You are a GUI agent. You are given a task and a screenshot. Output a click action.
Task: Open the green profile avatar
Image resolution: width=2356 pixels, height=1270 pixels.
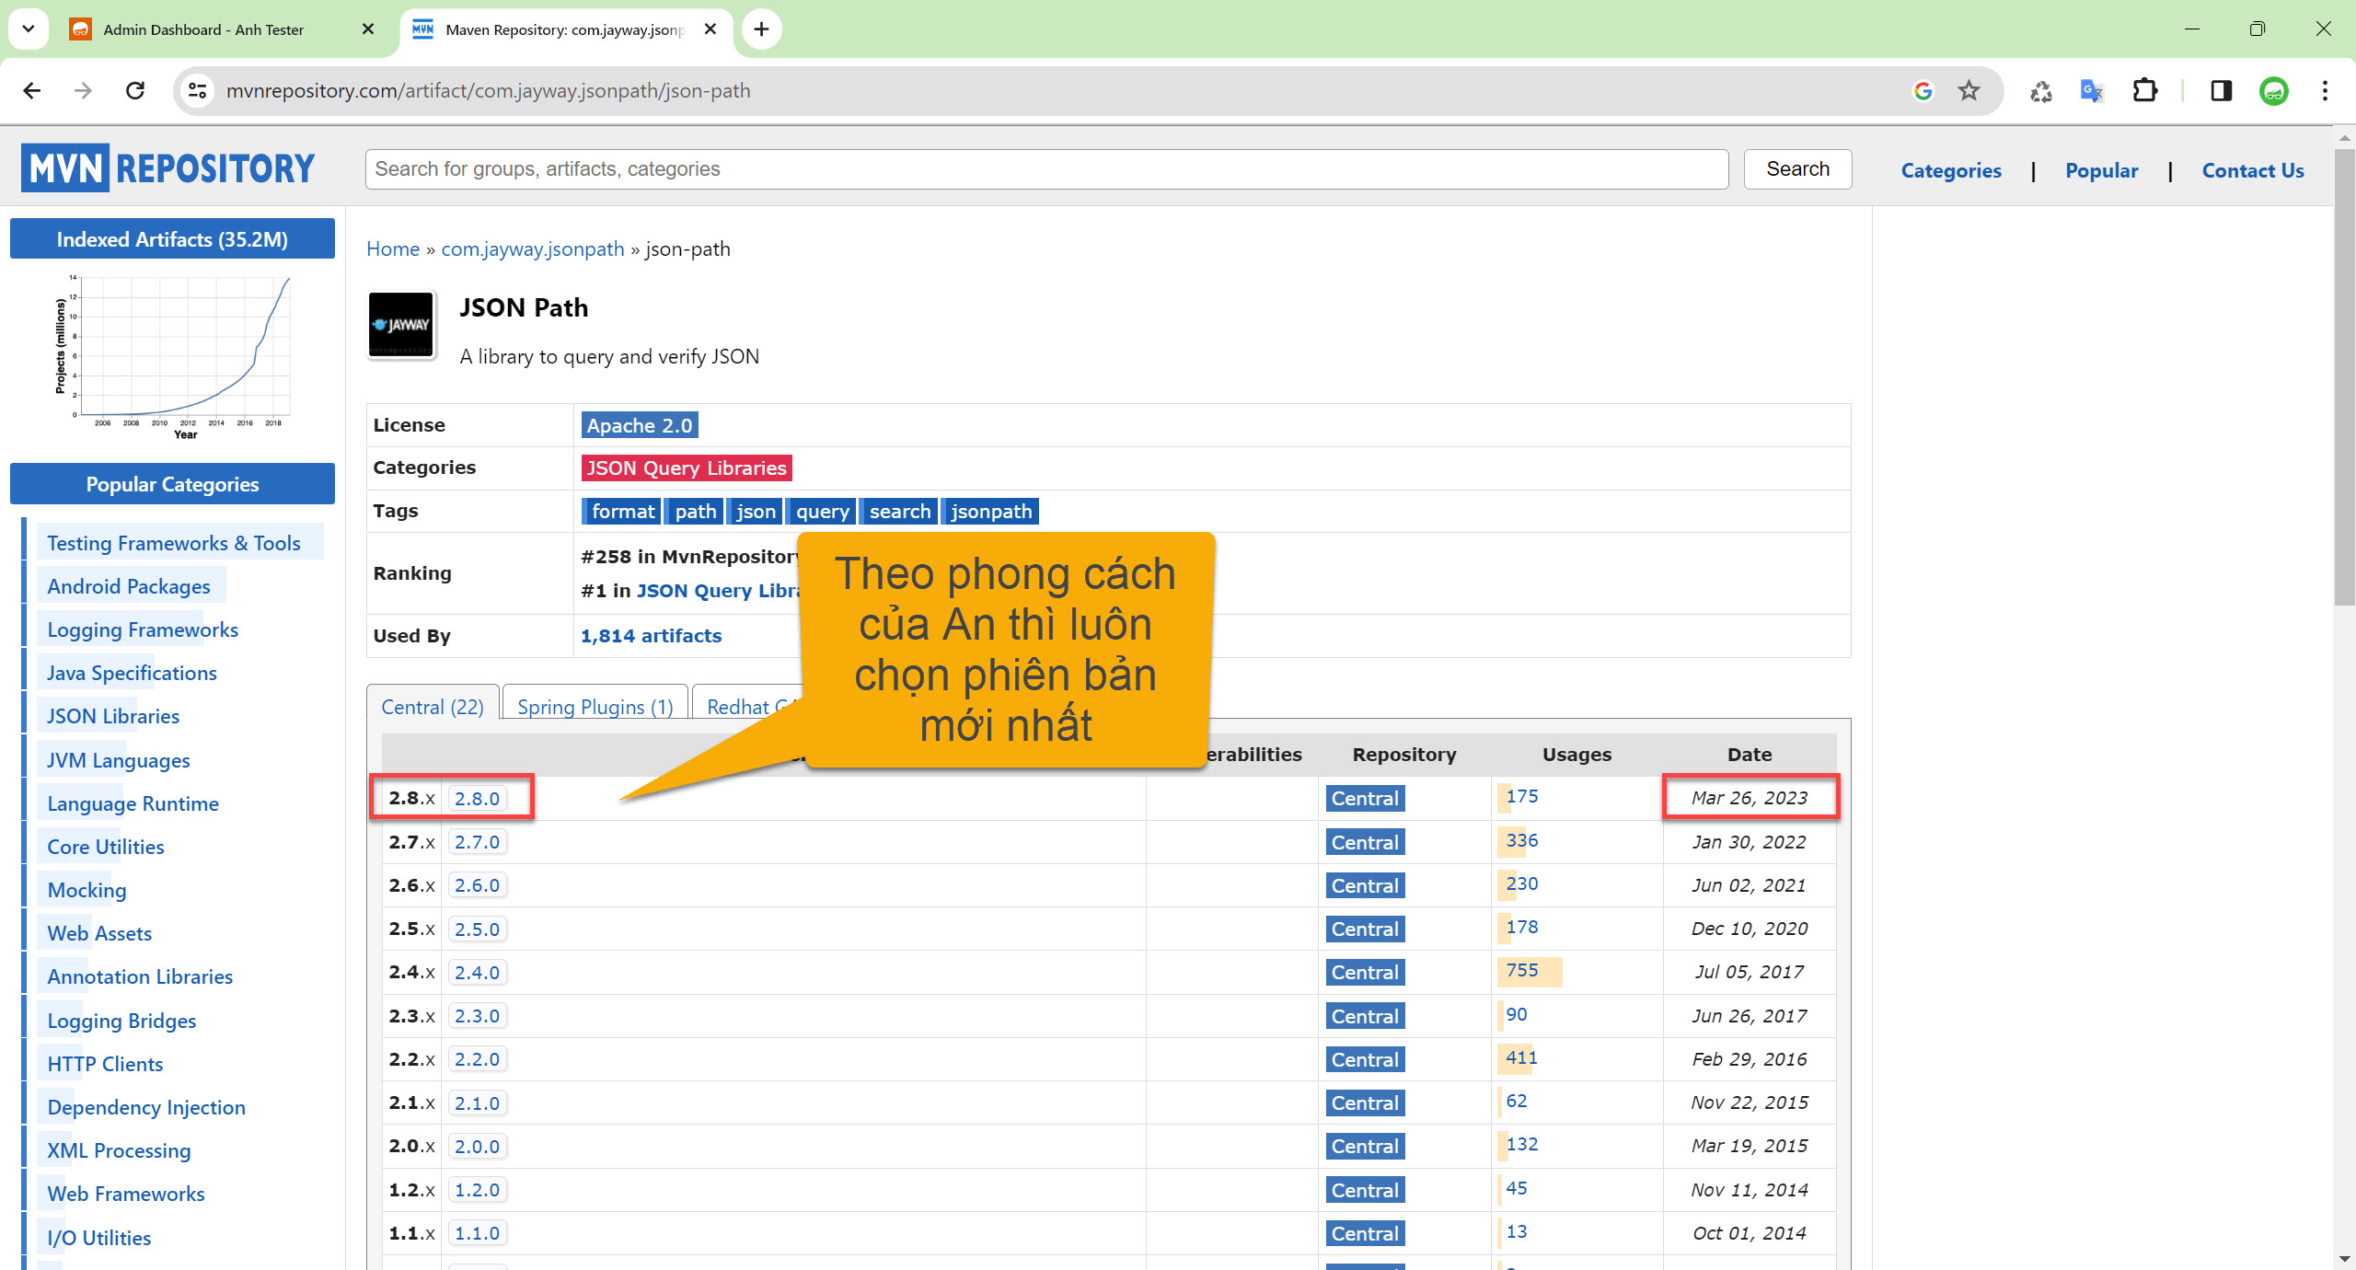pyautogui.click(x=2273, y=90)
